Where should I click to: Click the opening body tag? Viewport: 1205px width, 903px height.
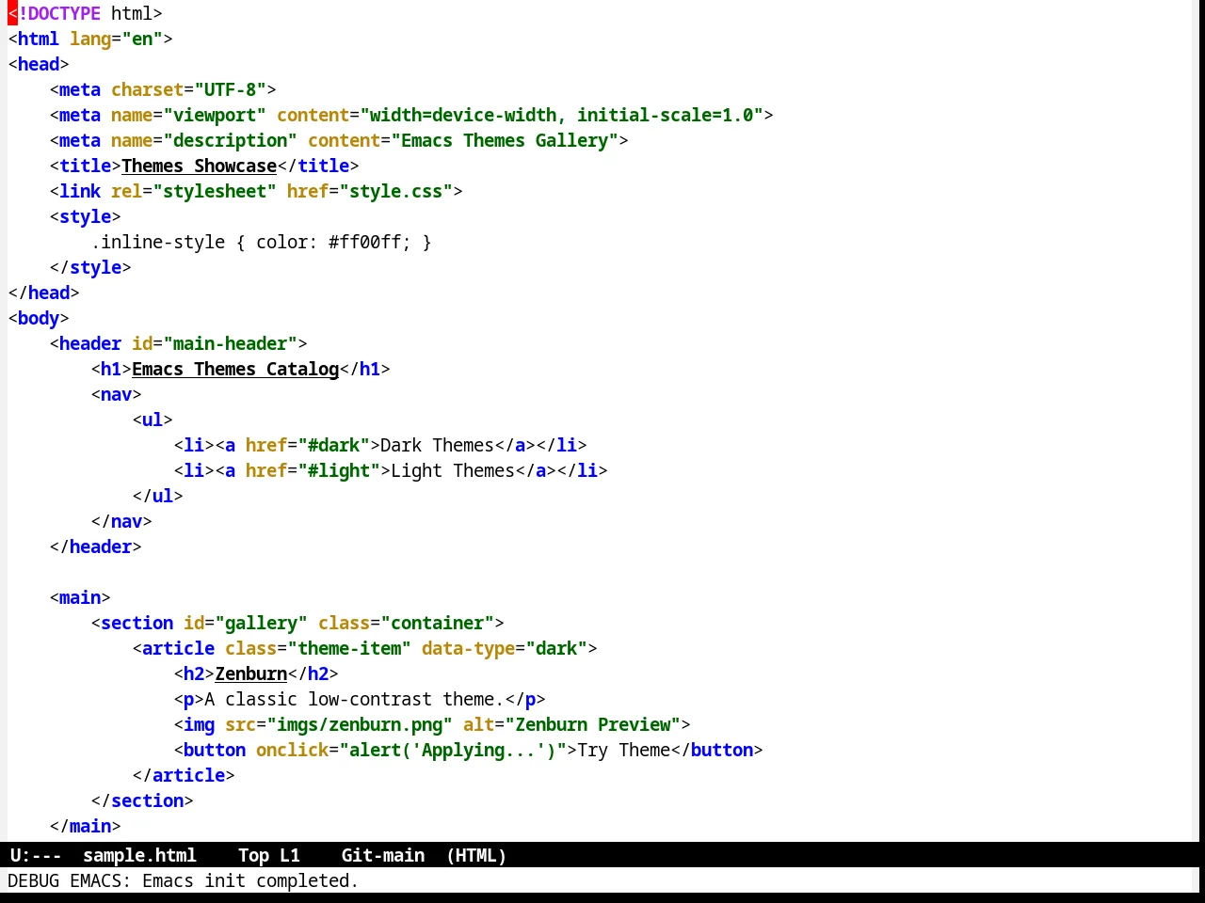[x=39, y=318]
